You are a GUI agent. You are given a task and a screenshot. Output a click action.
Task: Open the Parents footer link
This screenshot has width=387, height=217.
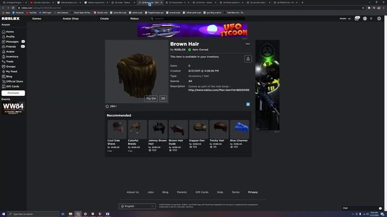[181, 192]
